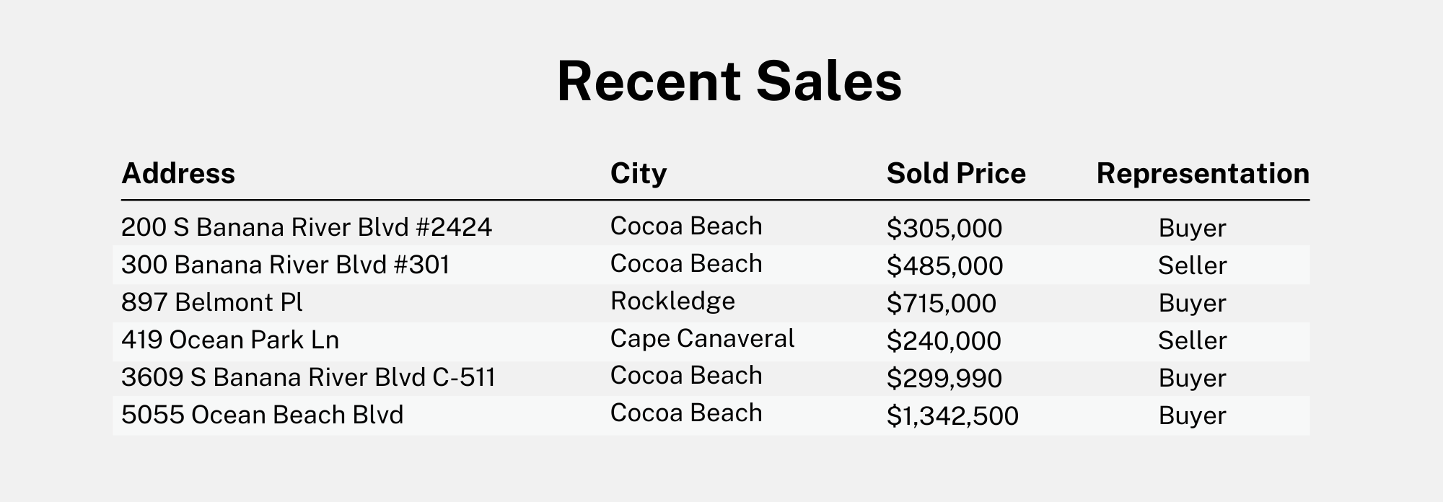This screenshot has width=1443, height=502.
Task: Click the Recent Sales heading
Action: pos(729,81)
